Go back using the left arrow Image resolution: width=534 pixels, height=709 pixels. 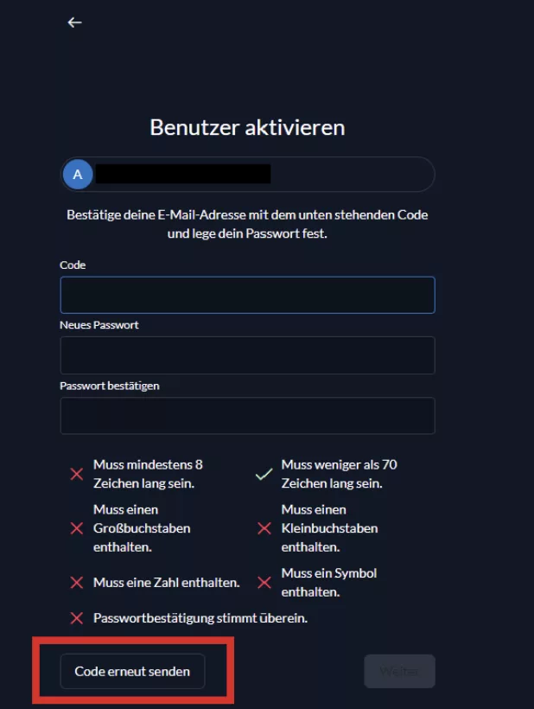point(74,22)
